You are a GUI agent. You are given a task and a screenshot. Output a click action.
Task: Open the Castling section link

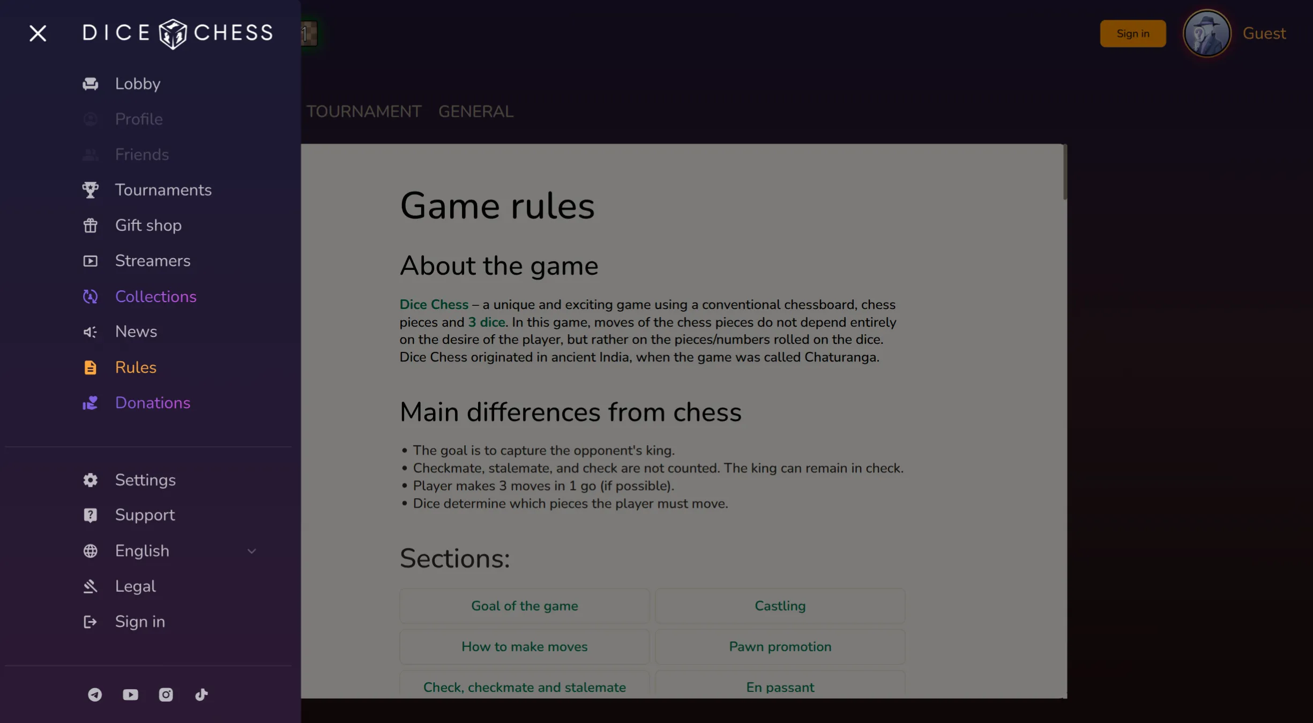pos(780,606)
